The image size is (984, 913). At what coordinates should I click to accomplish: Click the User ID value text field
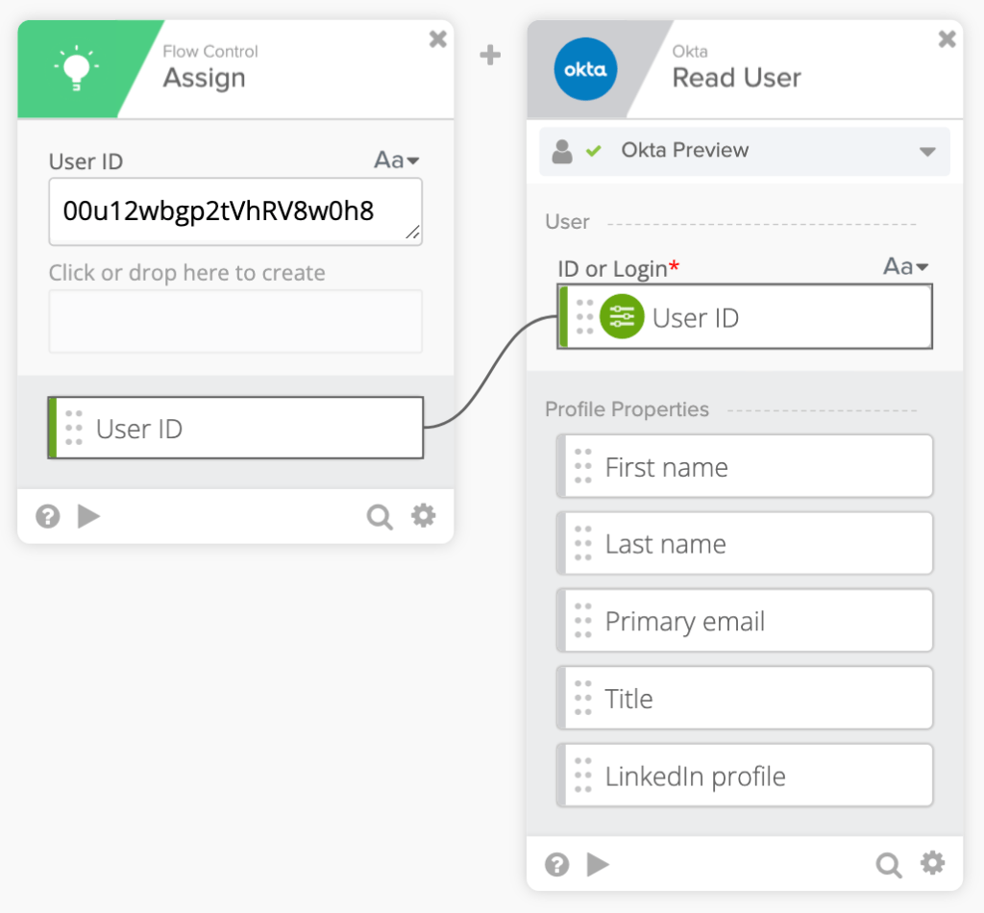pyautogui.click(x=234, y=211)
